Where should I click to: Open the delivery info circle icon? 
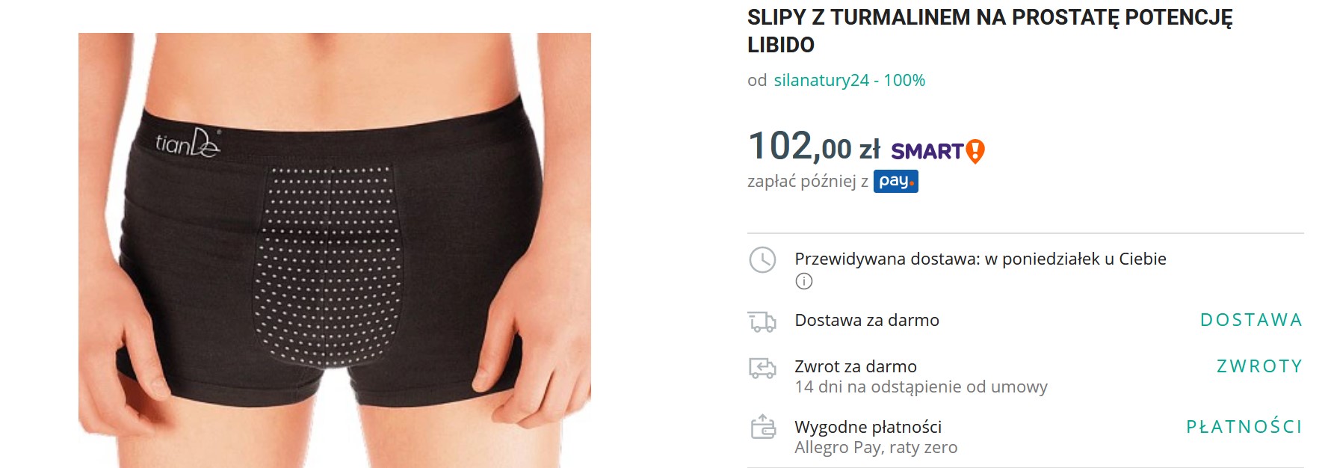(804, 281)
